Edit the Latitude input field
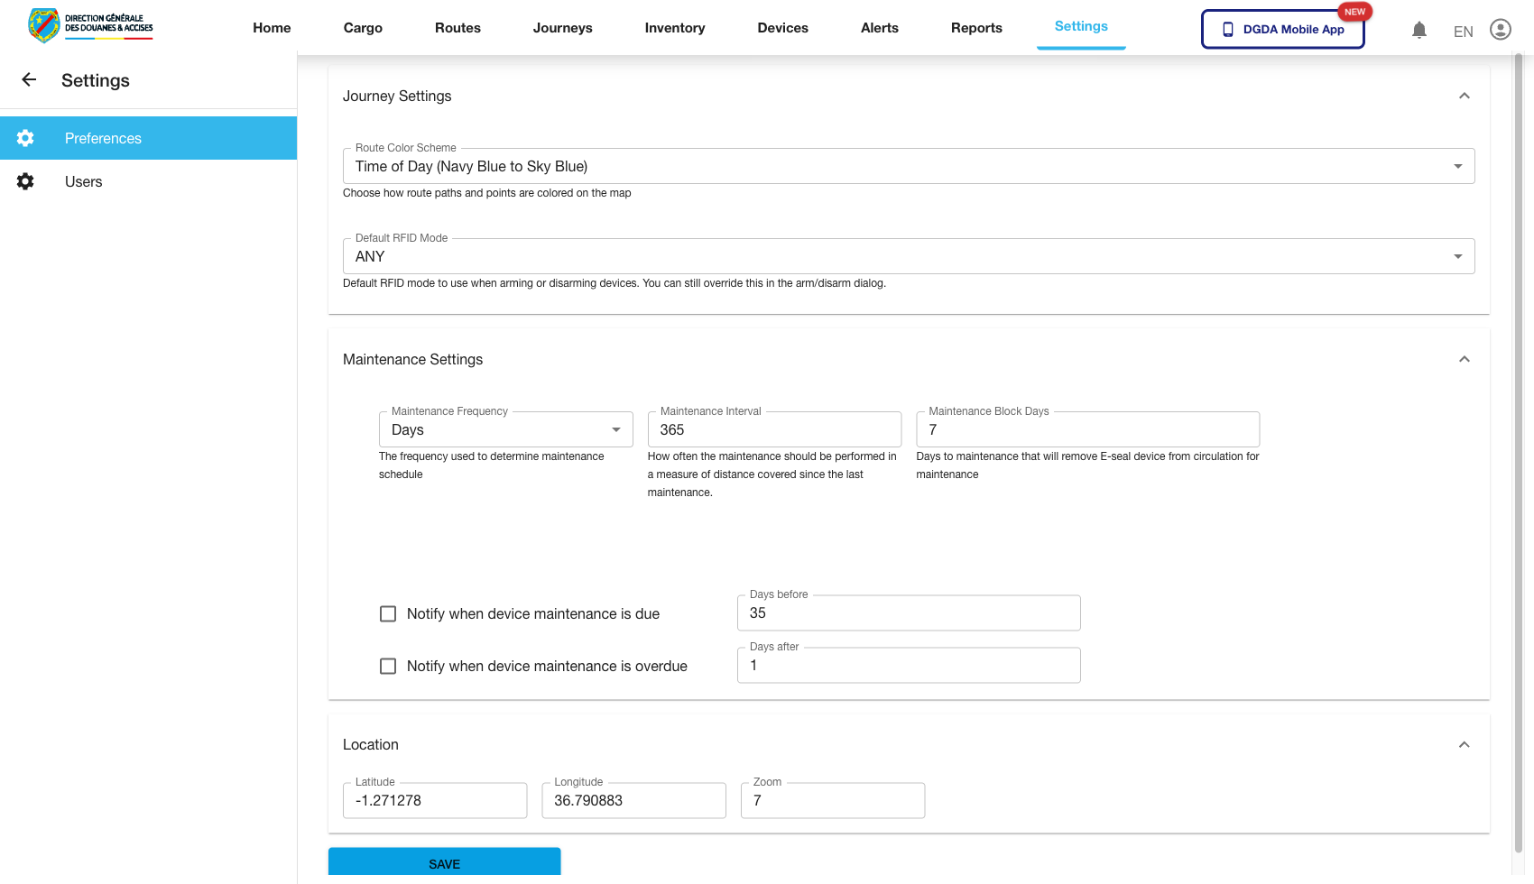The image size is (1534, 884). [x=434, y=800]
